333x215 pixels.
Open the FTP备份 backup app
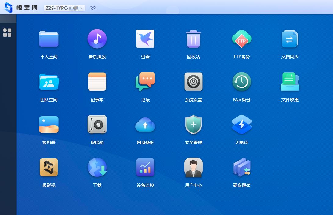click(x=241, y=39)
